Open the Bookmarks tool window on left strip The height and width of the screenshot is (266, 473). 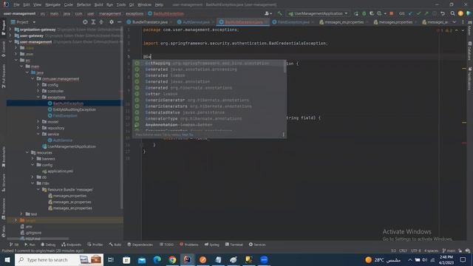4,157
